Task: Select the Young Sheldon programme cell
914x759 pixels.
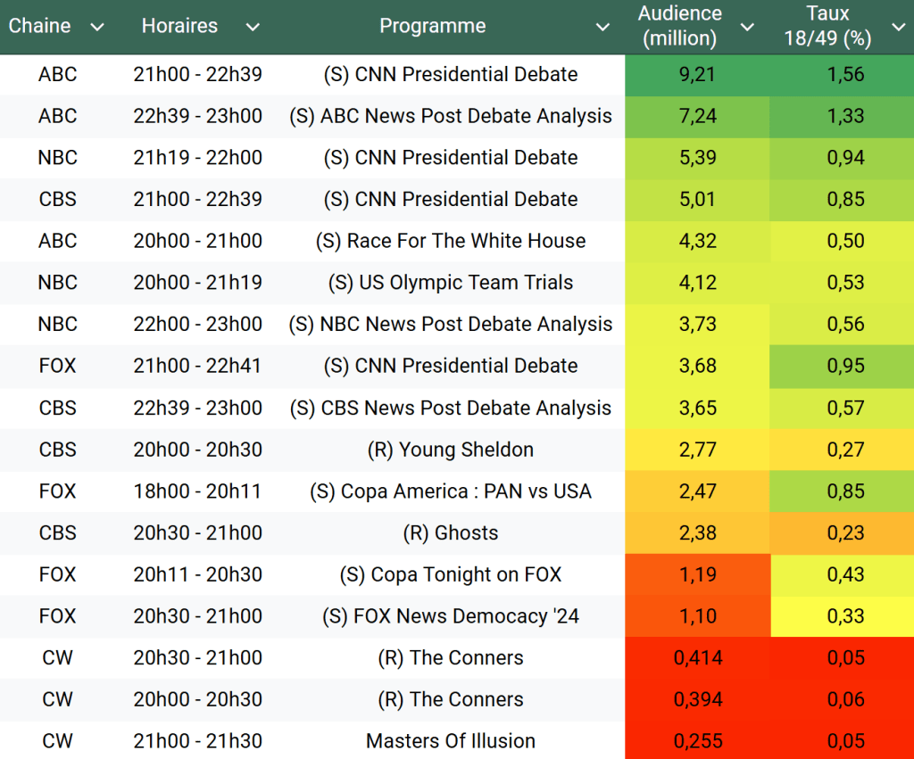Action: click(x=450, y=450)
